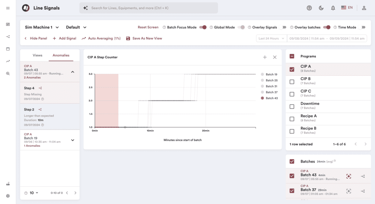This screenshot has width=375, height=204.
Task: Click Batch 43 legend color dot
Action: coord(262,98)
